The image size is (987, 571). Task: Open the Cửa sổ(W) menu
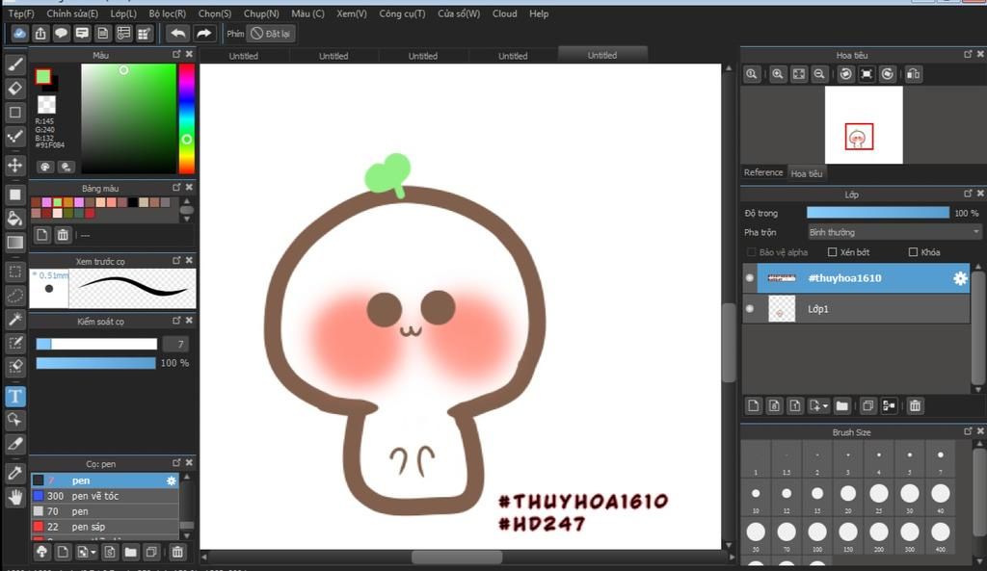tap(459, 13)
